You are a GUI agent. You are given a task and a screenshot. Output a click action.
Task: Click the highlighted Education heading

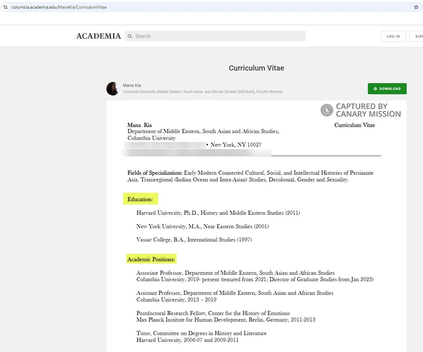click(x=140, y=199)
